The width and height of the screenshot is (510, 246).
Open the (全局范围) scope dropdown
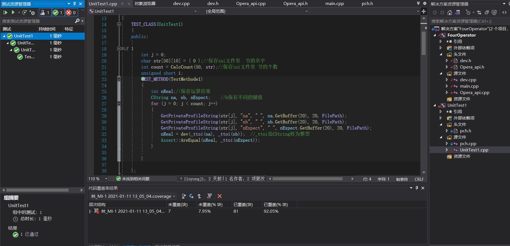(x=306, y=11)
